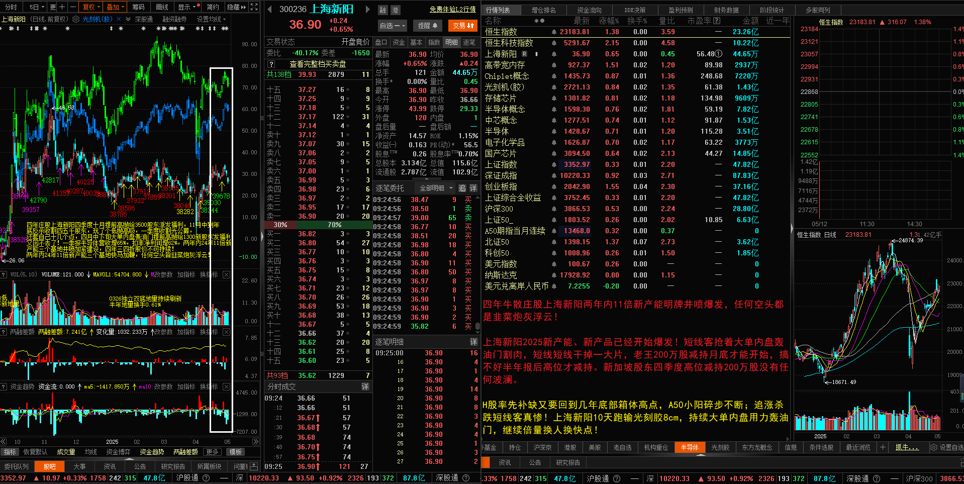This screenshot has height=484, width=964.
Task: Go to next stock with right arrow
Action: click(x=367, y=9)
